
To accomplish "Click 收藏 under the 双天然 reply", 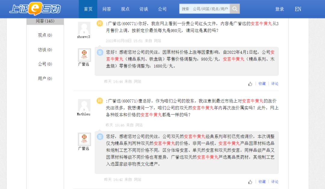I will [x=262, y=182].
